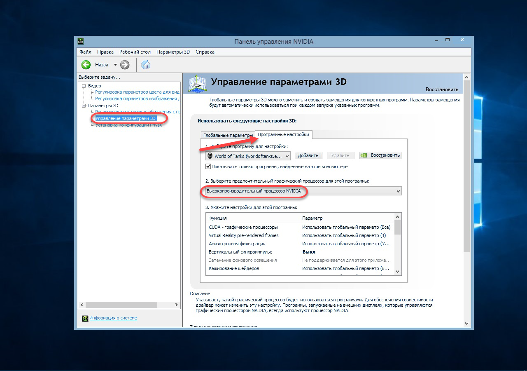Click Восстановить button next to Удалить
This screenshot has width=527, height=371.
click(380, 155)
